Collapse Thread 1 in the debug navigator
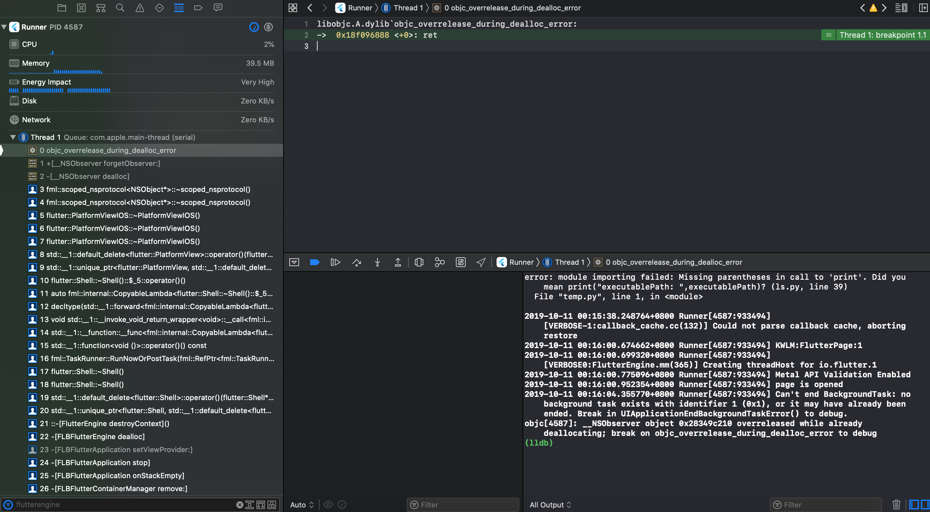This screenshot has width=930, height=512. coord(13,137)
